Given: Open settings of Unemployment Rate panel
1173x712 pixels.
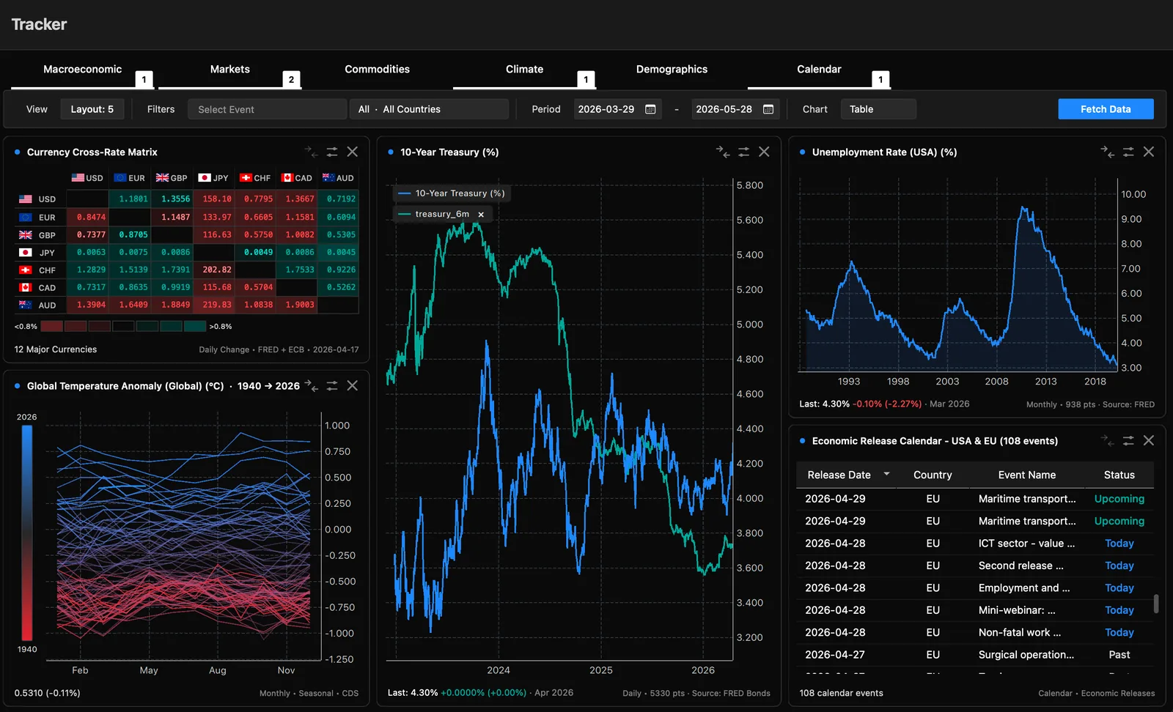Looking at the screenshot, I should (x=1128, y=152).
